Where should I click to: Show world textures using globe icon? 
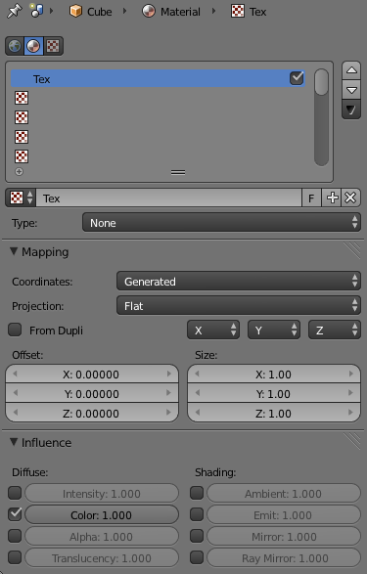[15, 46]
